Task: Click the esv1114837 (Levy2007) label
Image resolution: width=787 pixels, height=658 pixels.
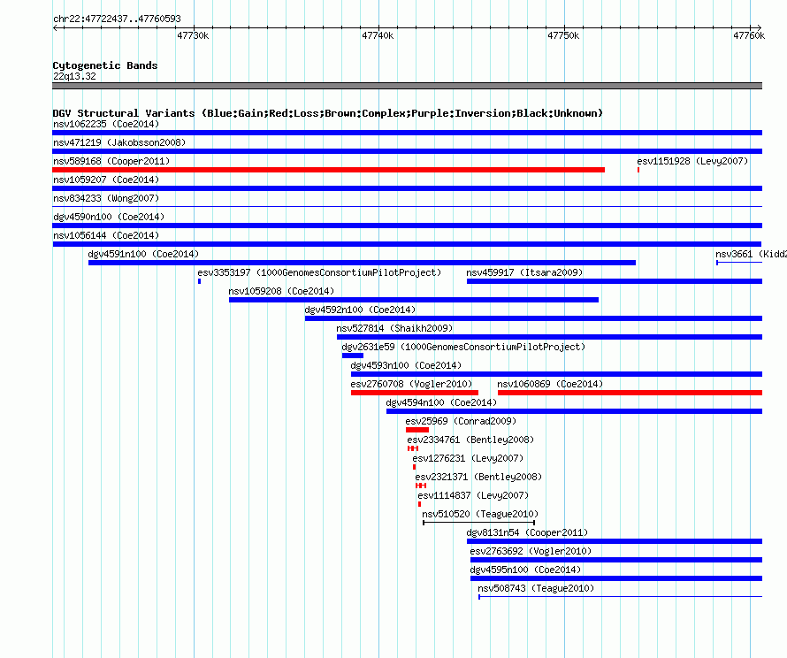Action: point(473,495)
